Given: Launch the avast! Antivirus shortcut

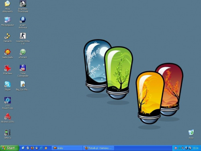Looking at the screenshot, I should (x=23, y=23).
